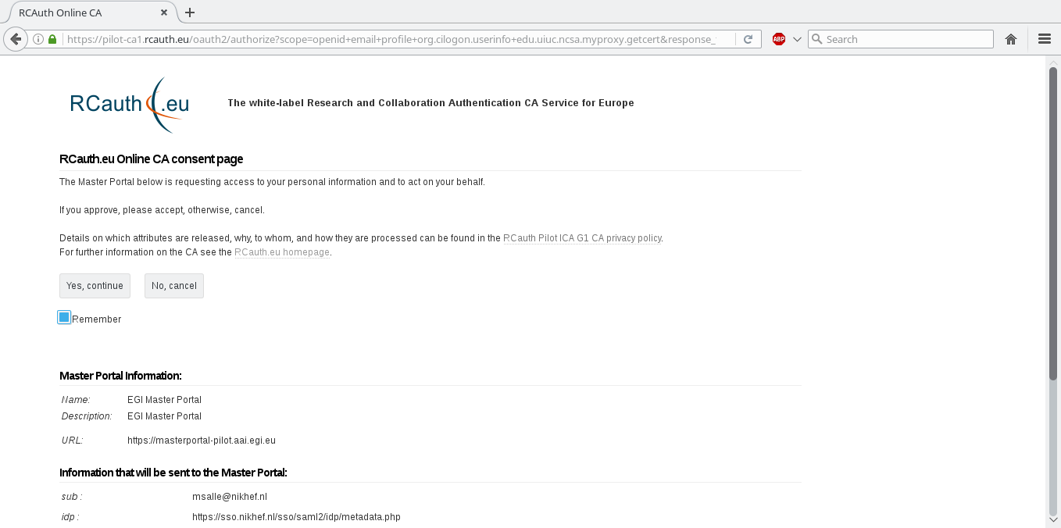Open the RCauth.eu homepage link
Viewport: 1061px width, 528px height.
tap(282, 252)
